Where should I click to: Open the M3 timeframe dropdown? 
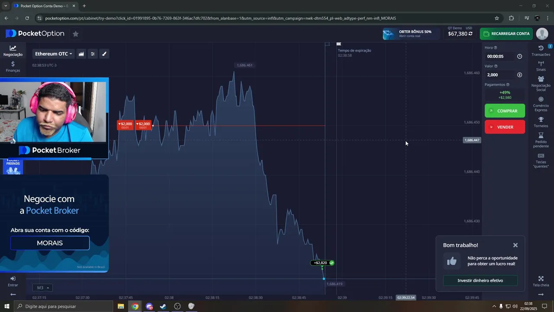[x=42, y=288]
